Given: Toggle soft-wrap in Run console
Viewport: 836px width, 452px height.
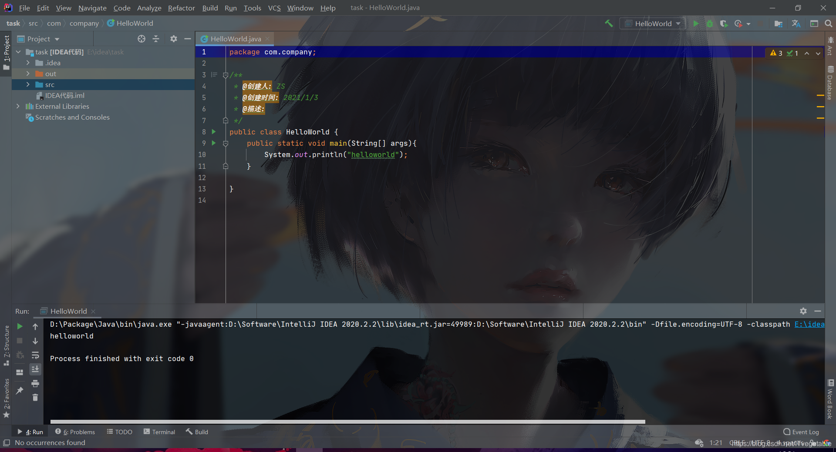Looking at the screenshot, I should (x=35, y=355).
